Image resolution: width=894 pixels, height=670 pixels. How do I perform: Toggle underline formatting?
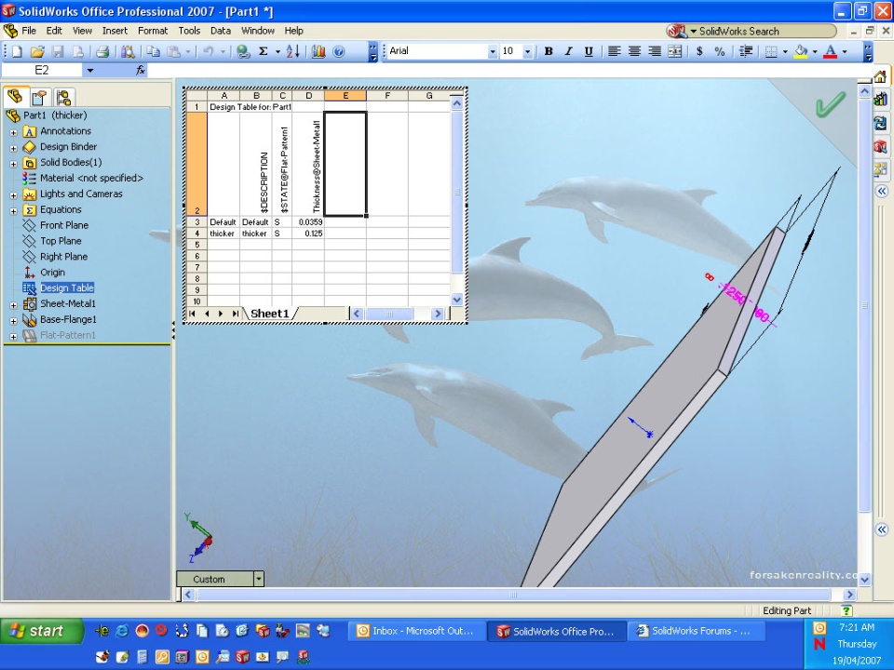(589, 52)
